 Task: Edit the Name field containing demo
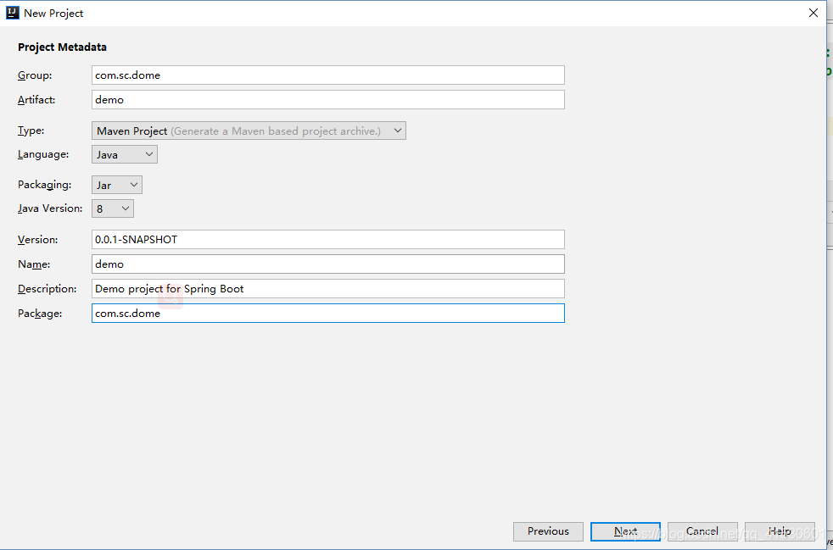[327, 264]
